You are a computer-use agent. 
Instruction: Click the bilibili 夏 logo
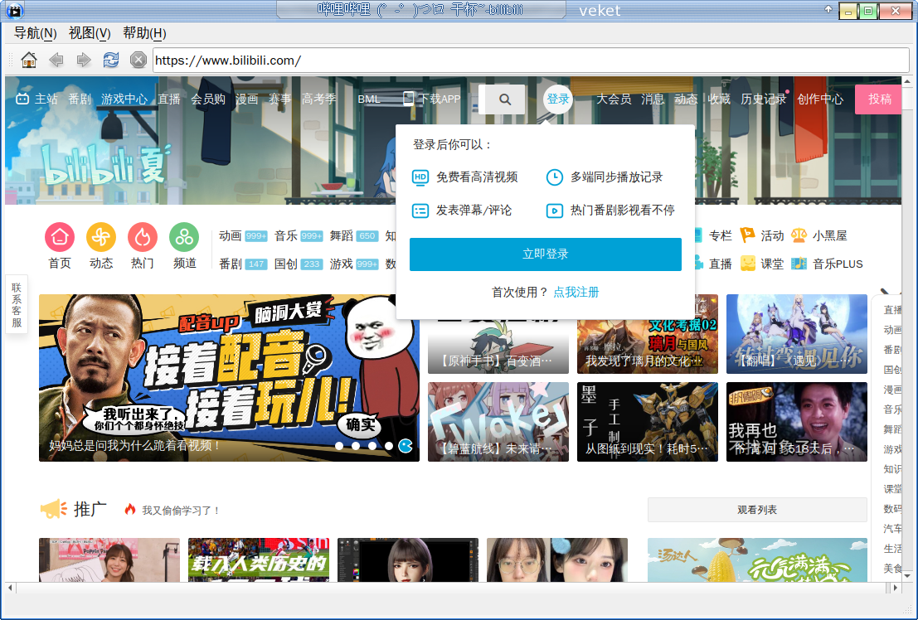coord(108,166)
